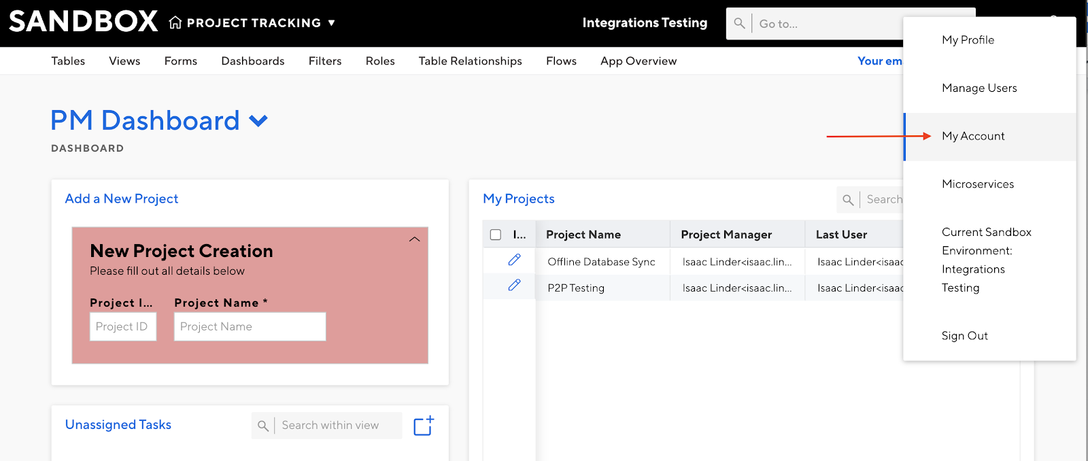The image size is (1088, 461).
Task: Click Sign Out in the user menu
Action: tap(964, 336)
